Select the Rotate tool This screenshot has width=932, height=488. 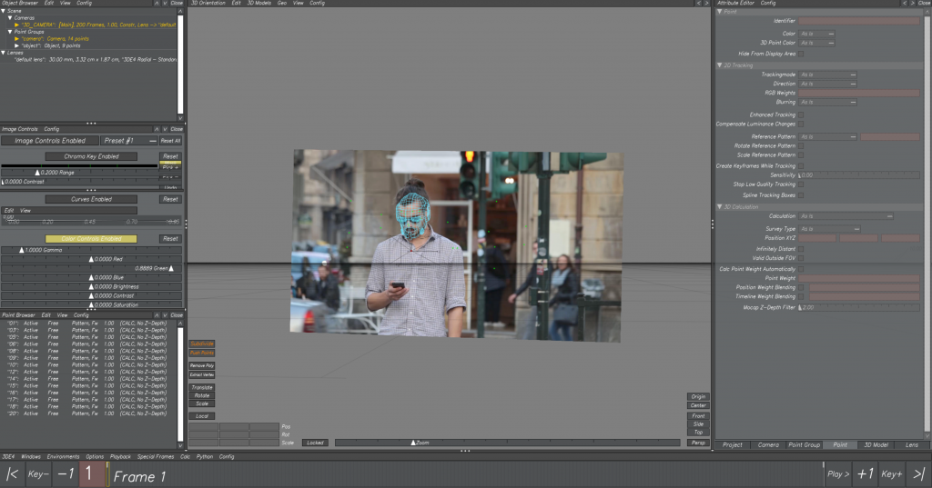201,395
